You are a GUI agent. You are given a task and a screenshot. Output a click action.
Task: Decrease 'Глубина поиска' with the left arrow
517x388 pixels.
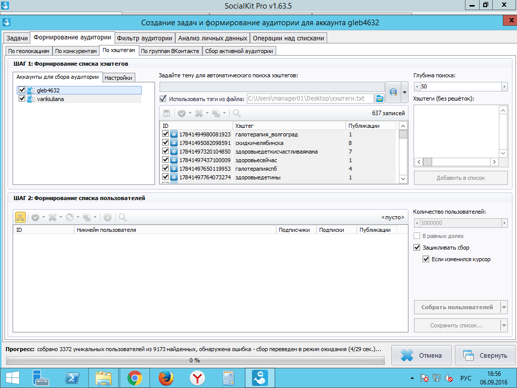(x=417, y=86)
